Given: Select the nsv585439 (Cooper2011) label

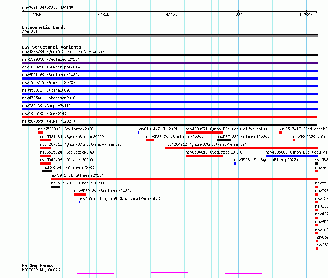Looking at the screenshot, I should pos(46,106).
